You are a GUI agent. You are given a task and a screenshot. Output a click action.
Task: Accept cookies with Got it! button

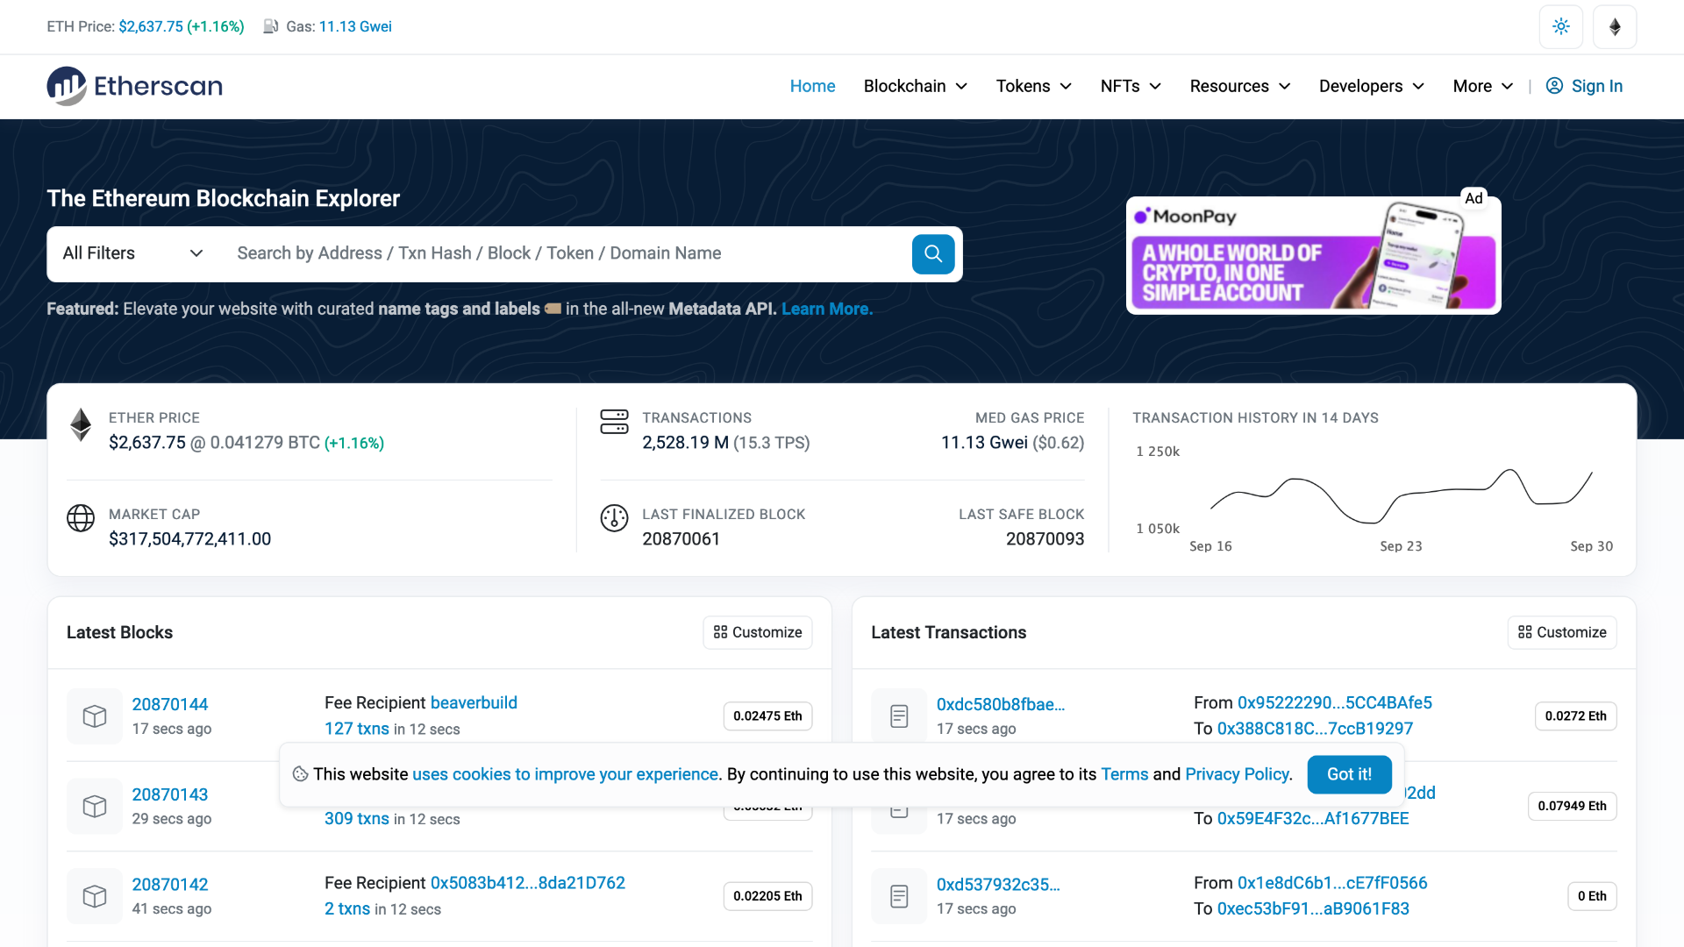(x=1349, y=774)
